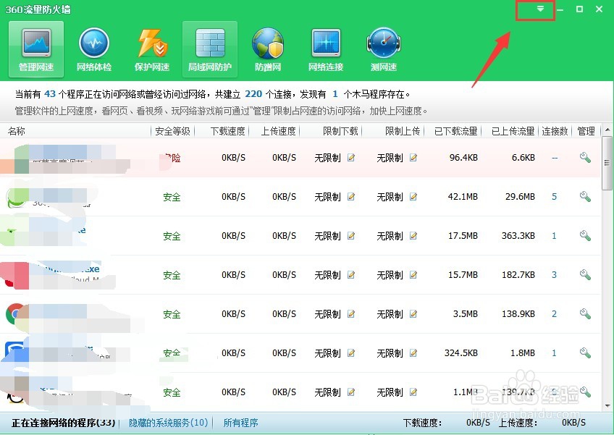Open the connection count 3 link
Screen dimensions: 614x435
tap(554, 275)
